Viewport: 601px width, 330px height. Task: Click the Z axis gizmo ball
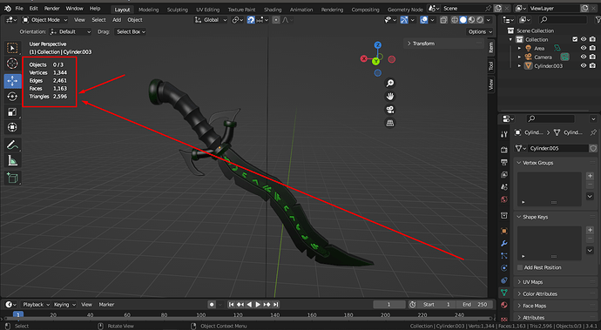coord(377,45)
